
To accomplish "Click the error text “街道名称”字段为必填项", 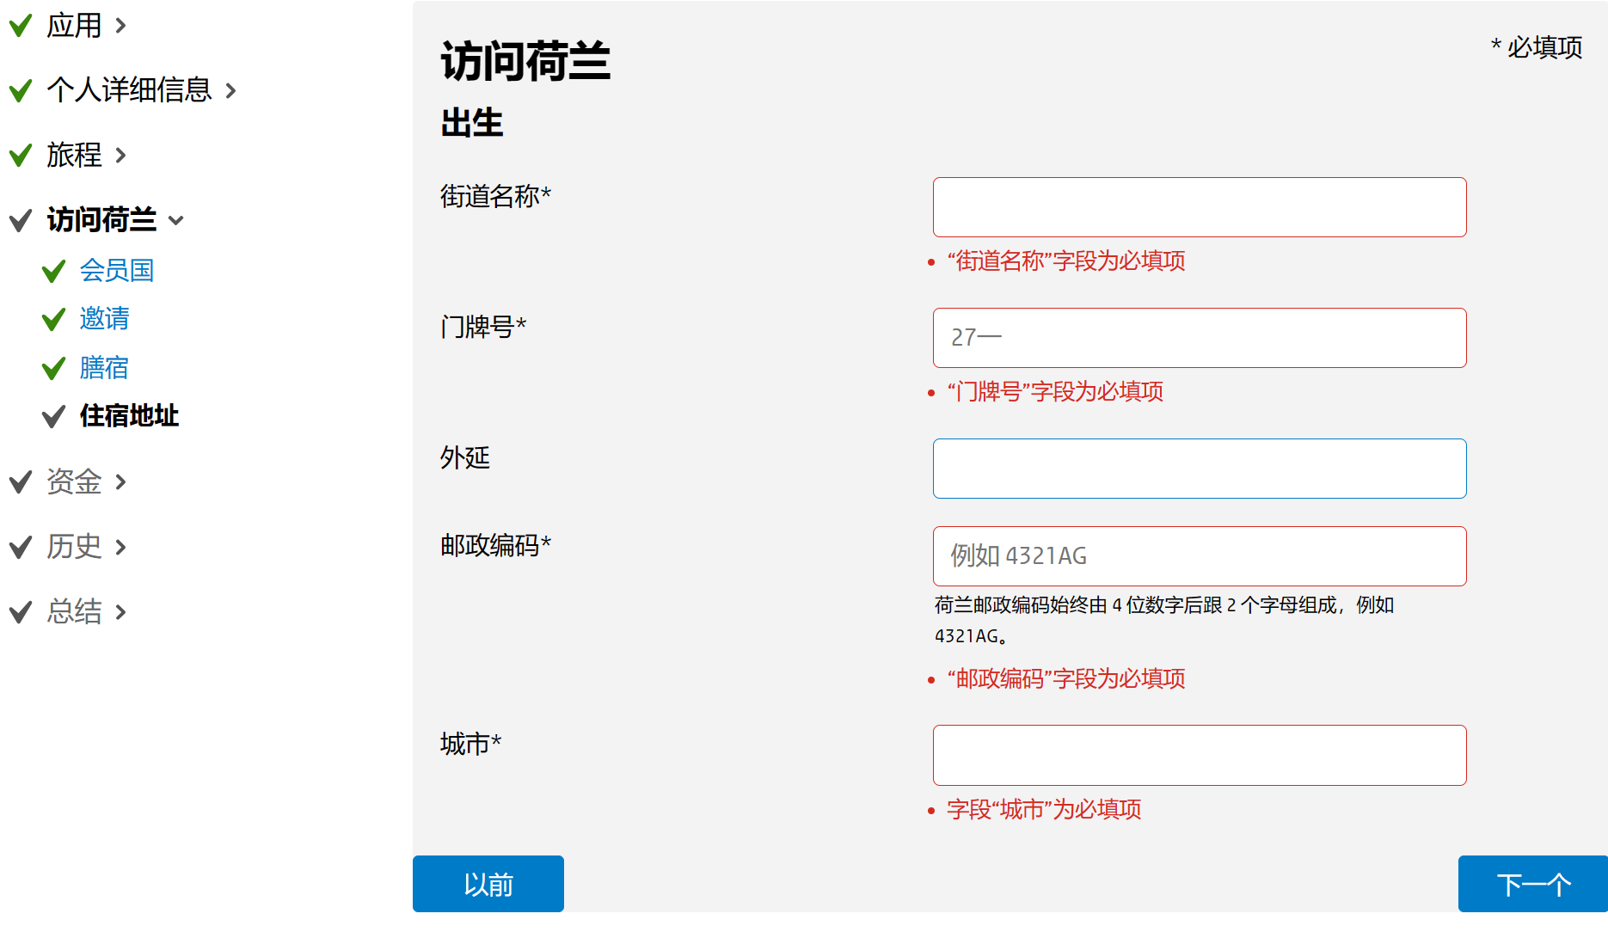I will click(x=1066, y=261).
